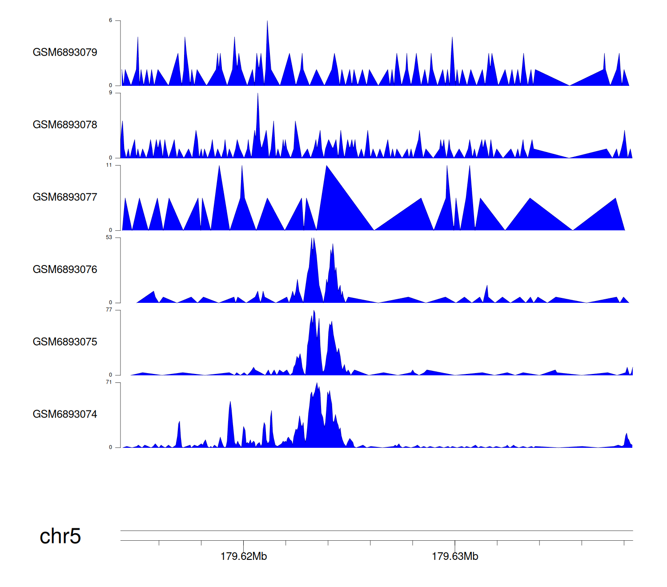Screen dimensions: 667x587
Task: Click the GSM6893077 track name
Action: coord(65,197)
